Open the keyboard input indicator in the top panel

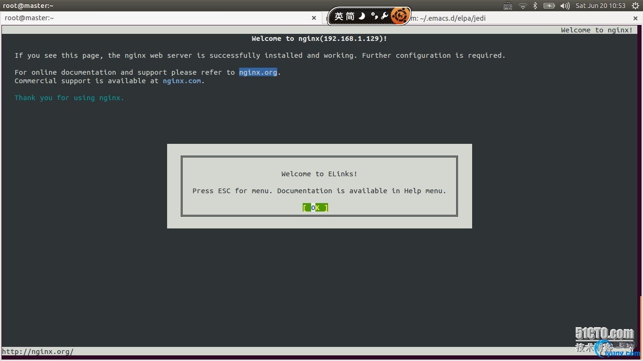(x=507, y=6)
